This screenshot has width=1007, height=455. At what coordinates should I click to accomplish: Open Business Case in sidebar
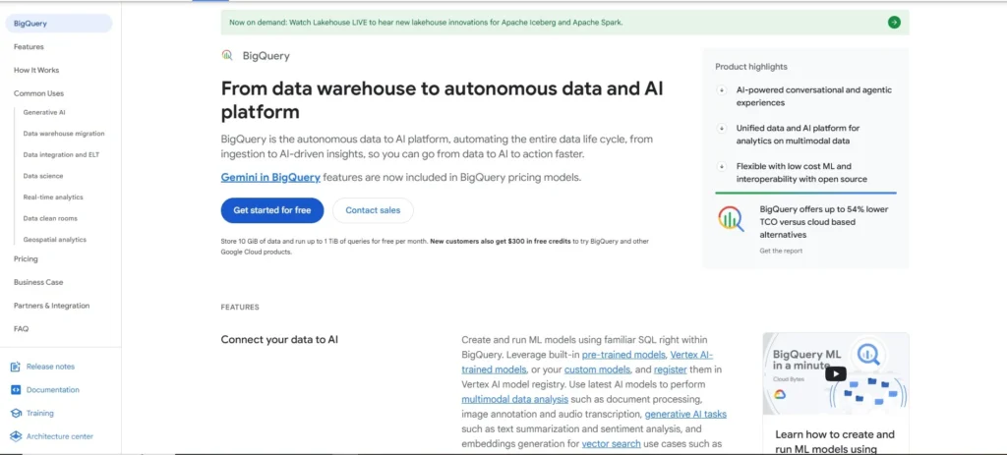click(x=38, y=282)
